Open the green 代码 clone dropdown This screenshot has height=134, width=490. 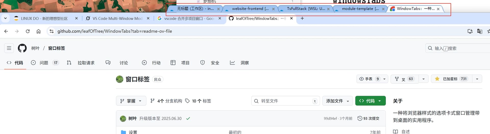(370, 101)
